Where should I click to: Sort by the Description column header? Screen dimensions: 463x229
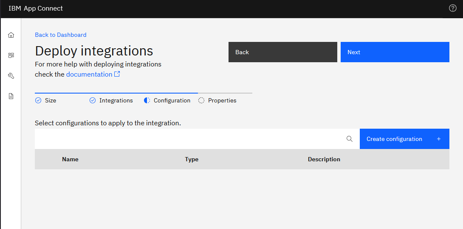324,159
